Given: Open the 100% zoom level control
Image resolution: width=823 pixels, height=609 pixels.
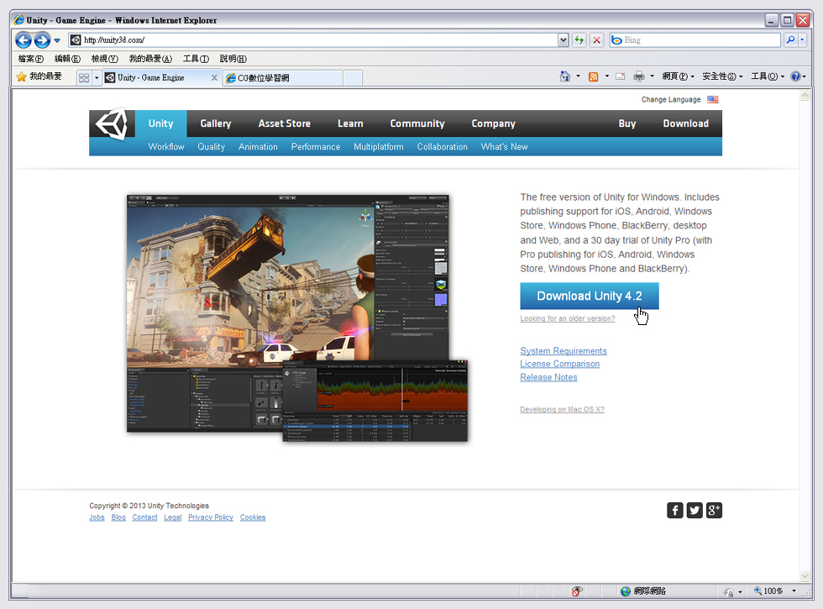Looking at the screenshot, I should pos(775,591).
